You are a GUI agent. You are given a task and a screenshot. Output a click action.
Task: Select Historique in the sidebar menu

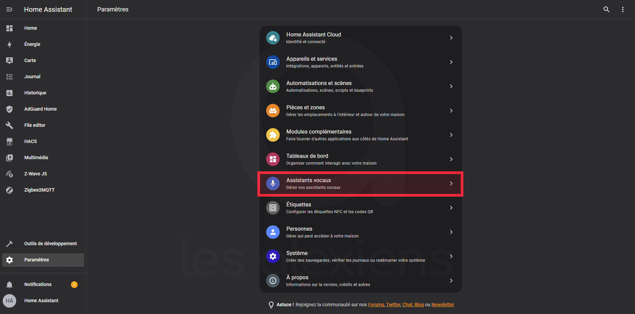click(x=43, y=93)
